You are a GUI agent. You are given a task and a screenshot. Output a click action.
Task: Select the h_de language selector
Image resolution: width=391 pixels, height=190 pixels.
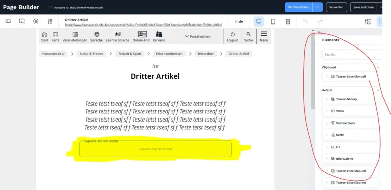239,21
